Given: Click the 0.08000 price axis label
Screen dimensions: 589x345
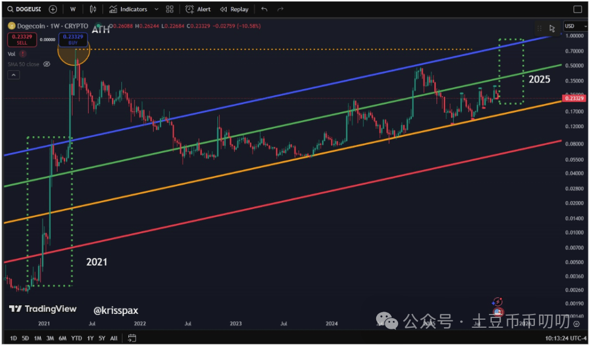Looking at the screenshot, I should (573, 144).
